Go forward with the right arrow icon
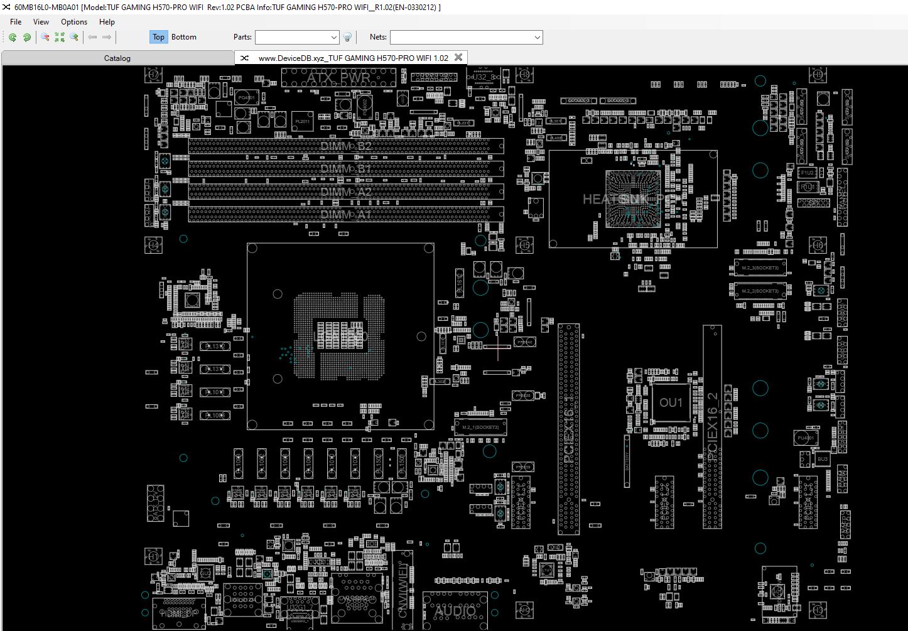This screenshot has width=908, height=631. (x=107, y=37)
